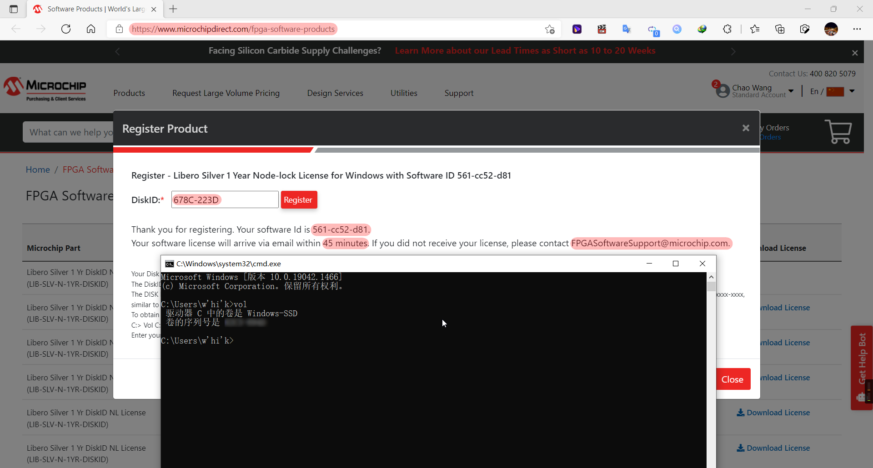
Task: Expand the Chao Wang account dropdown
Action: tap(791, 91)
